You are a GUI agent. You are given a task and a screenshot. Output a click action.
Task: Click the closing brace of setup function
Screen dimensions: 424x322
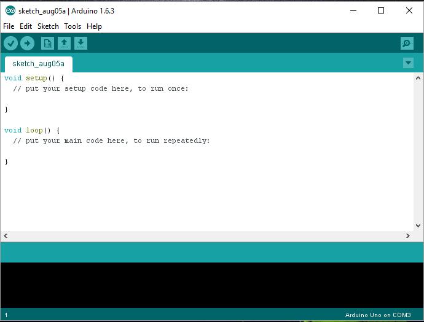[x=6, y=110]
